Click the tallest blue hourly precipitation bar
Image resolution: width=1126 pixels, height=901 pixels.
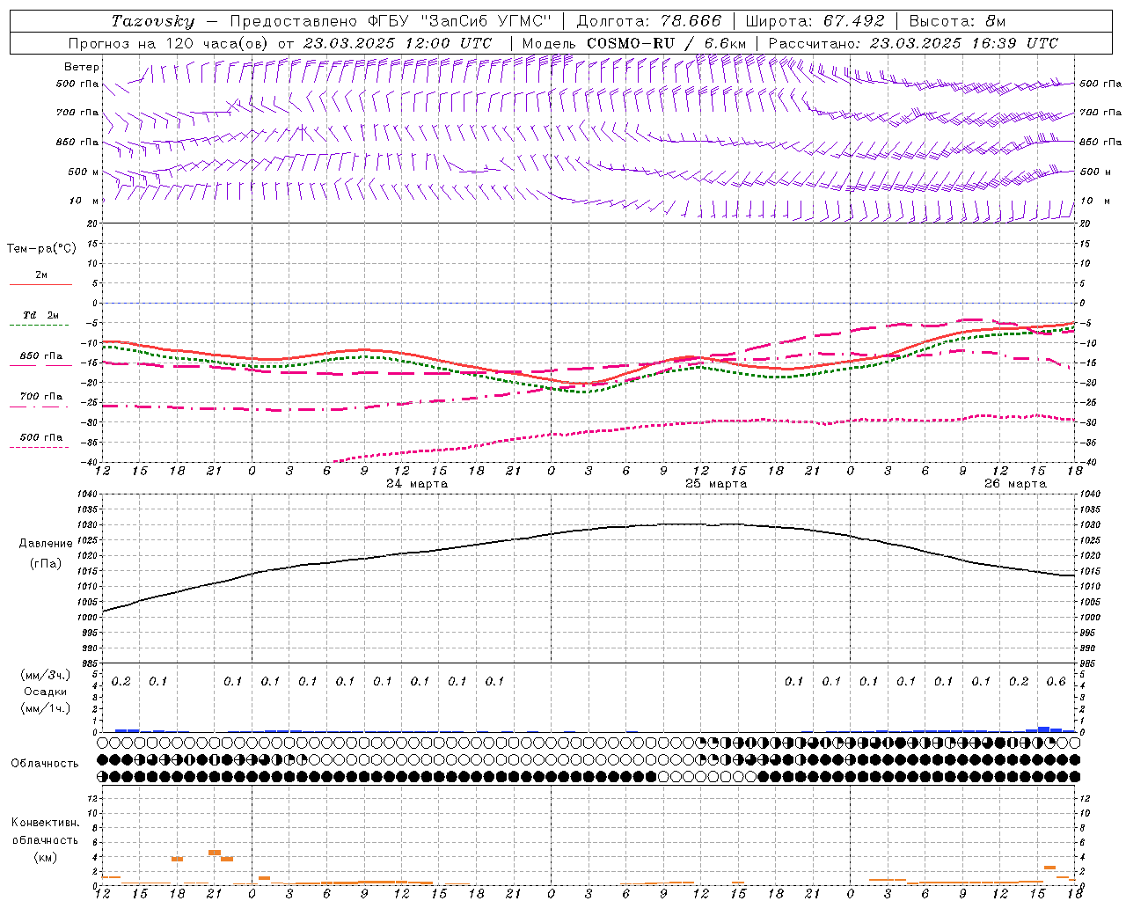click(1043, 729)
